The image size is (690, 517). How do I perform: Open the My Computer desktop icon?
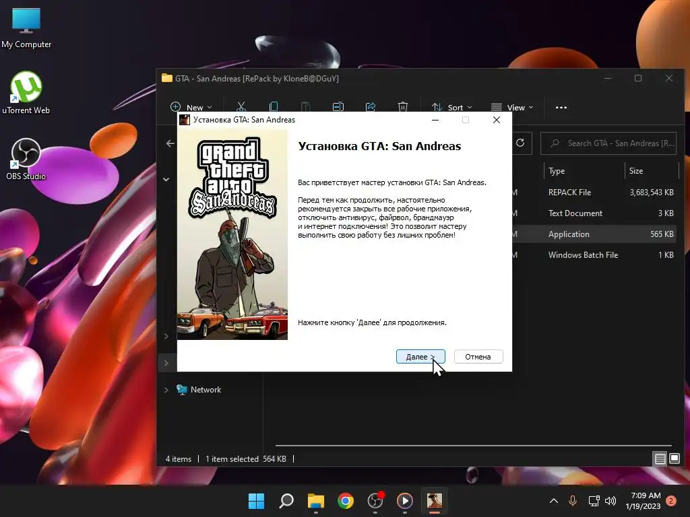pos(26,28)
